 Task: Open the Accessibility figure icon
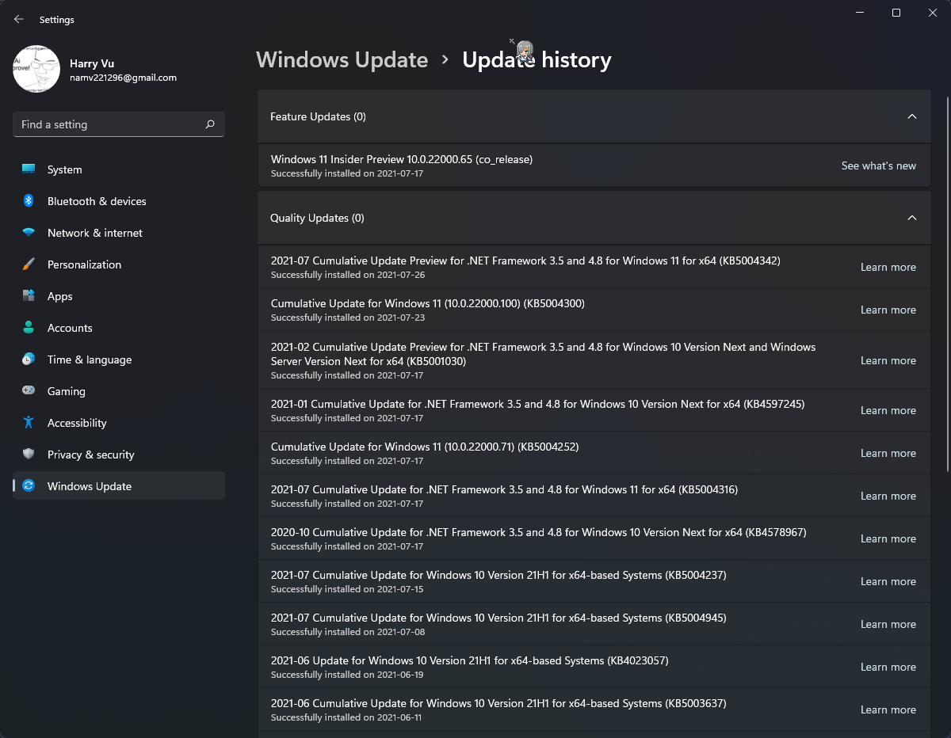point(29,423)
